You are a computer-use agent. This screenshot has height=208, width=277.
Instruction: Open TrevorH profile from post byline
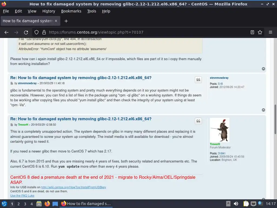[x=23, y=125]
